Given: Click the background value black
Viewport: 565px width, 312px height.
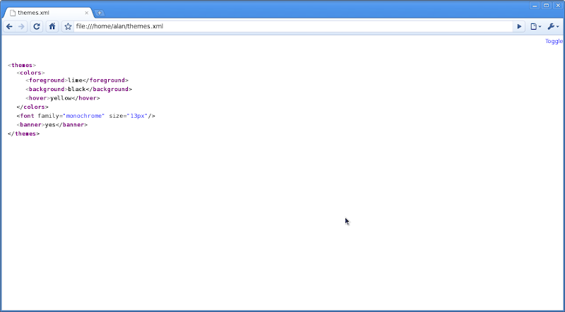Looking at the screenshot, I should click(x=77, y=90).
